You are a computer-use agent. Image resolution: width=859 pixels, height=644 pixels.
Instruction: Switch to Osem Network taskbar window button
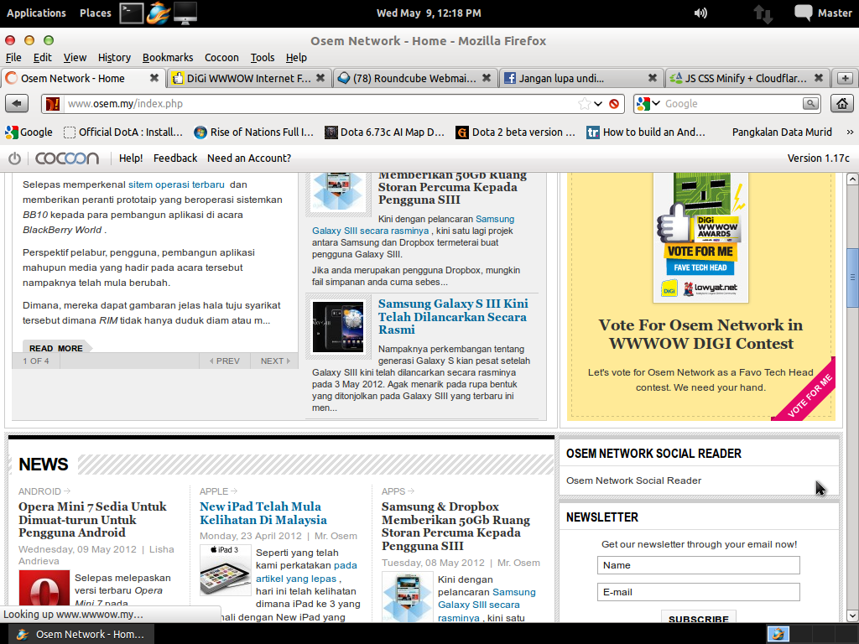click(76, 634)
